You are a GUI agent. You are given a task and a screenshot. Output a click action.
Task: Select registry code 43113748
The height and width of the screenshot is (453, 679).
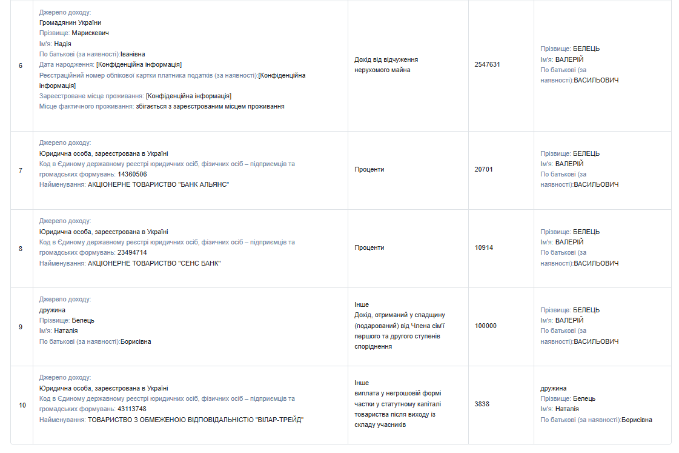pos(132,409)
